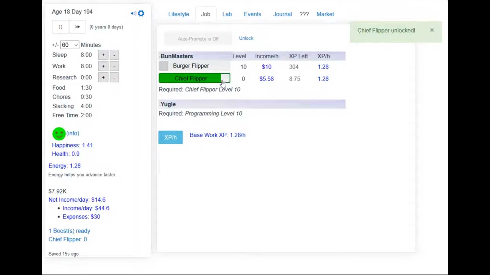The image size is (490, 275).
Task: Increase Sleep time with plus button
Action: tap(103, 55)
